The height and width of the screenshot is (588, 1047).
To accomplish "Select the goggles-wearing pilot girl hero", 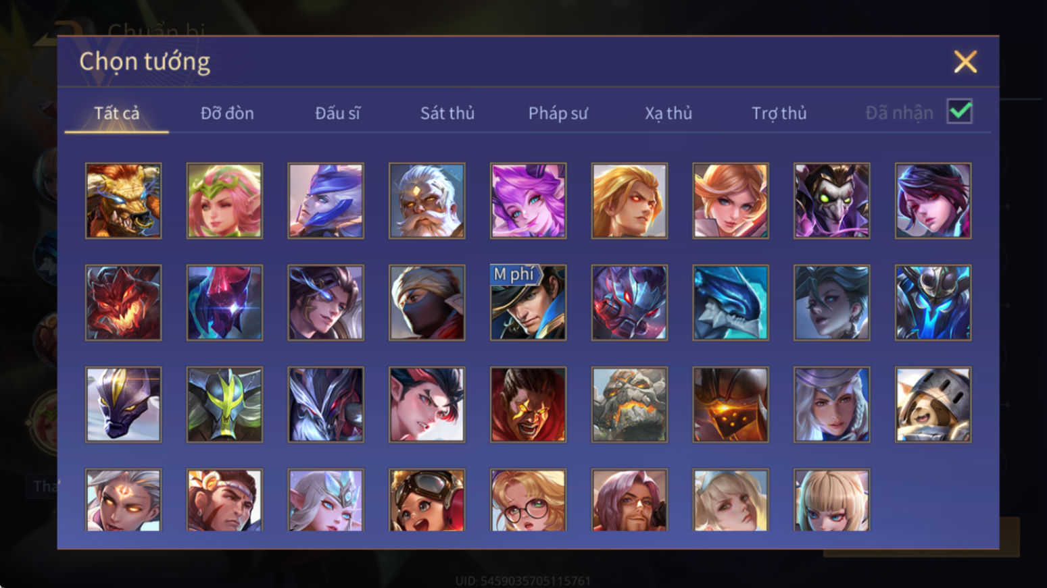I will click(427, 500).
